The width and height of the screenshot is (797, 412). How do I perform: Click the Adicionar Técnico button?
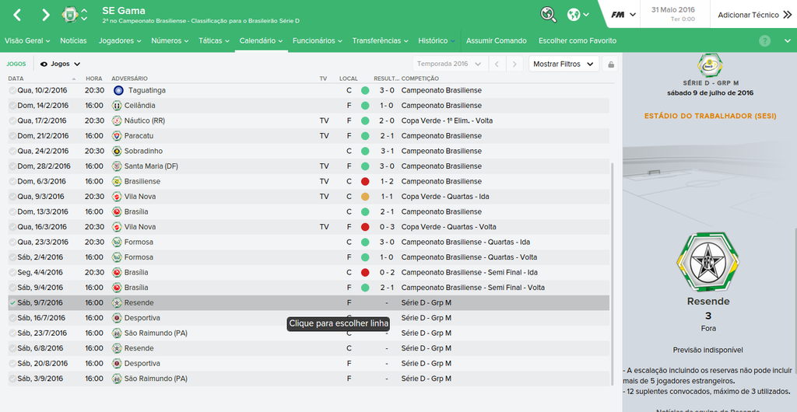(747, 15)
